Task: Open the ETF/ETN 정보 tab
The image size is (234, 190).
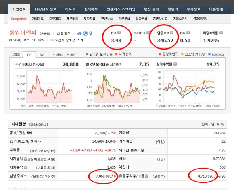Action: click(x=45, y=9)
